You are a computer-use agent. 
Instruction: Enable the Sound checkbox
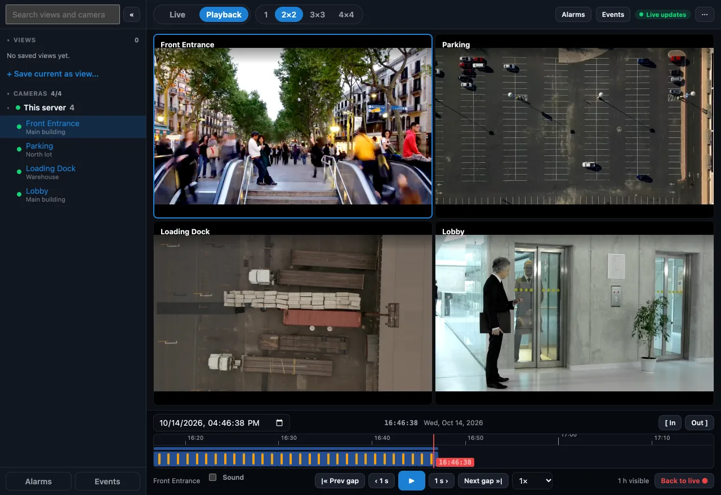pyautogui.click(x=213, y=478)
